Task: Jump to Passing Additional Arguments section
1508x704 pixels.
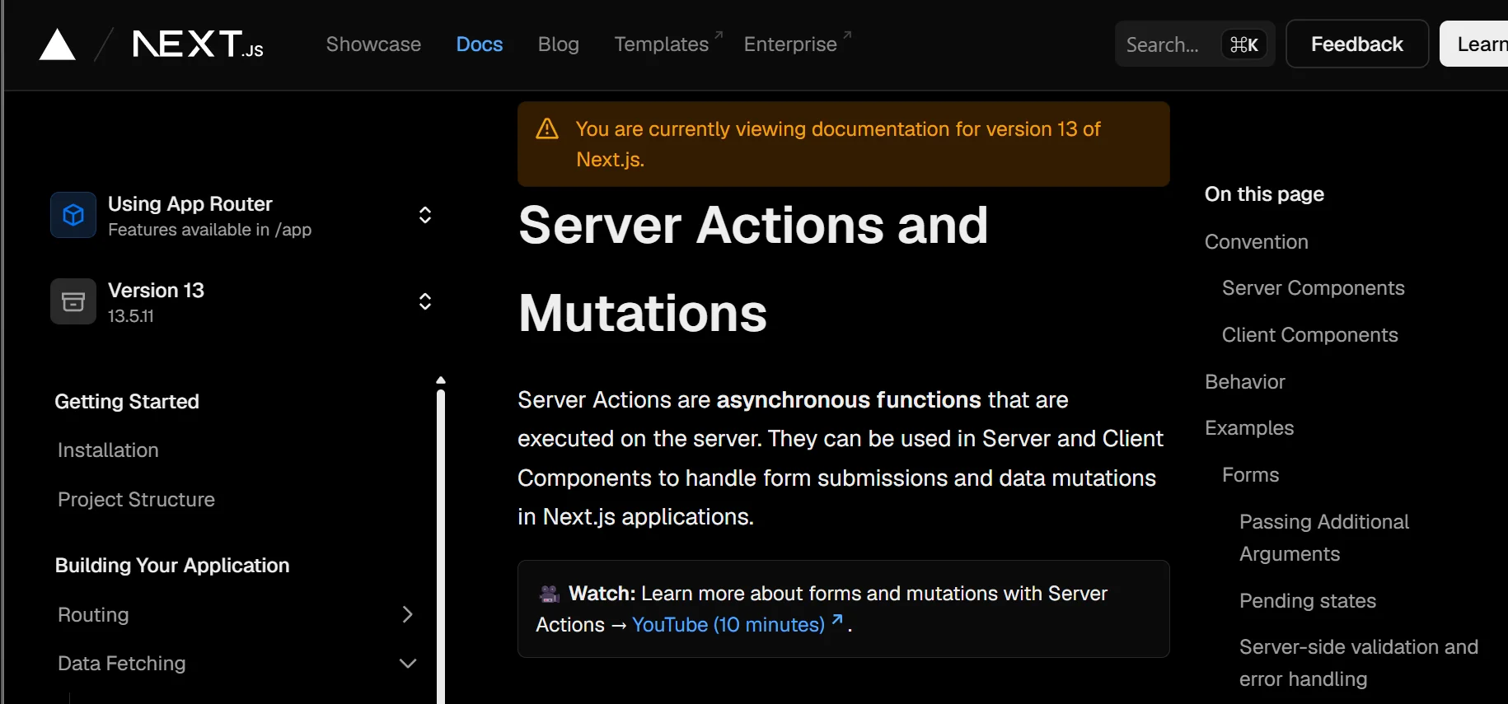Action: [1324, 538]
